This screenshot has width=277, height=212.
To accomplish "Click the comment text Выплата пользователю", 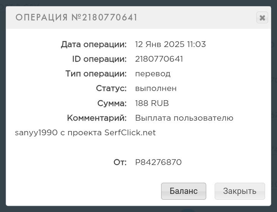I will tap(184, 118).
